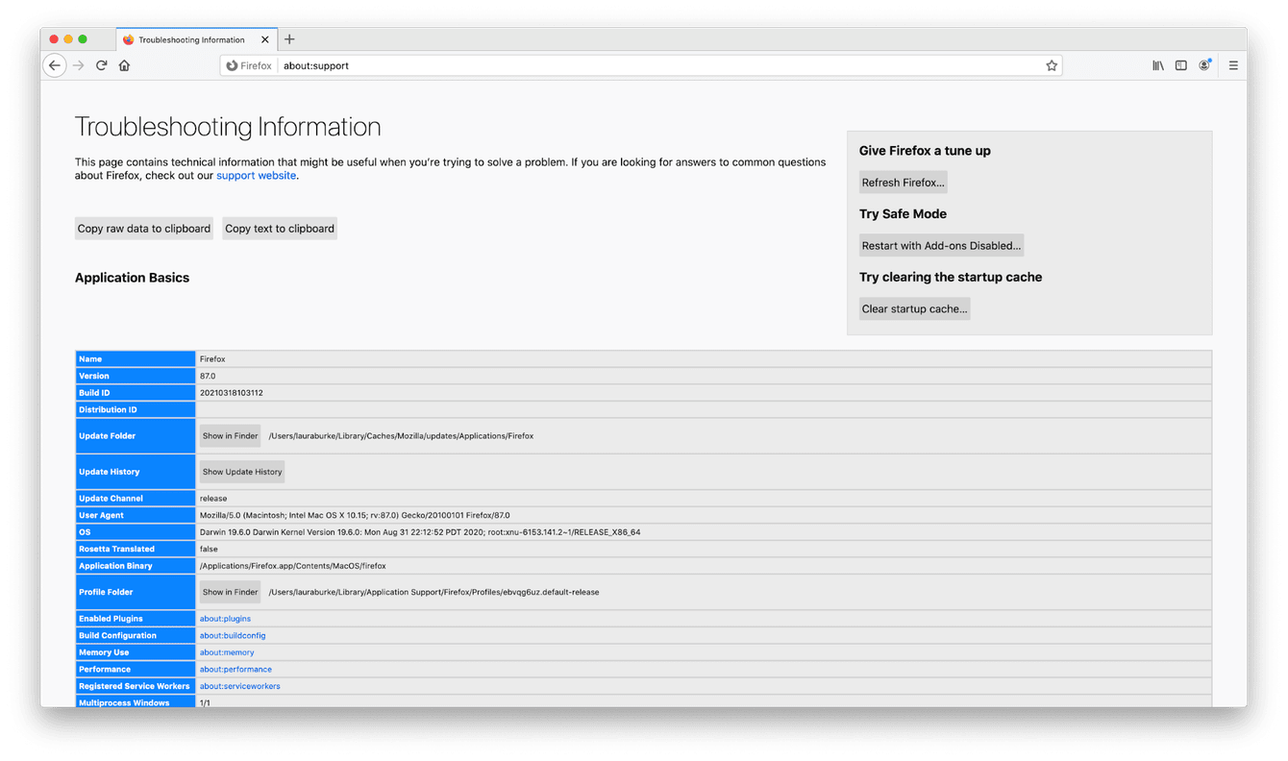Open a new tab with the plus button
1288x761 pixels.
click(x=289, y=39)
